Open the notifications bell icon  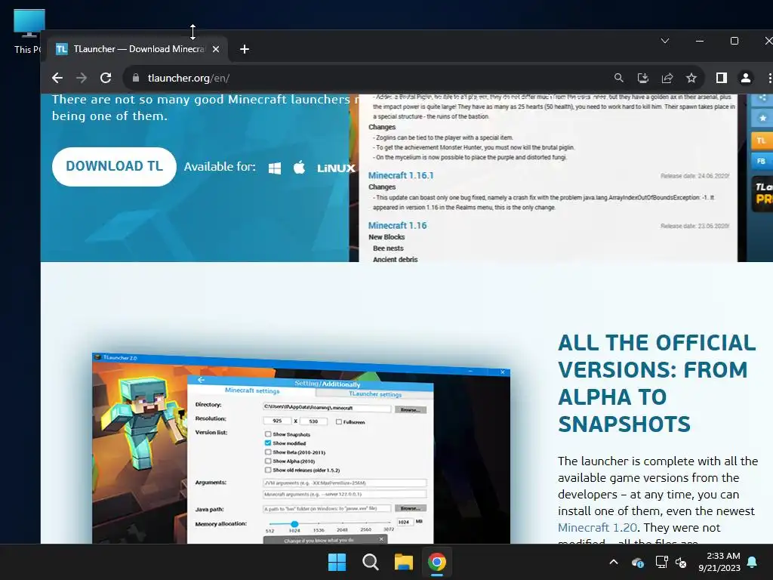(x=753, y=562)
